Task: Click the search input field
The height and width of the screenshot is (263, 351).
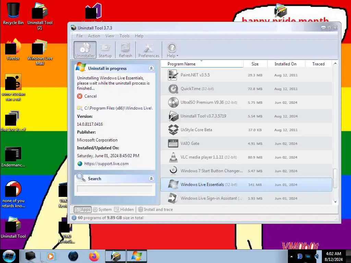Action: 114,189
